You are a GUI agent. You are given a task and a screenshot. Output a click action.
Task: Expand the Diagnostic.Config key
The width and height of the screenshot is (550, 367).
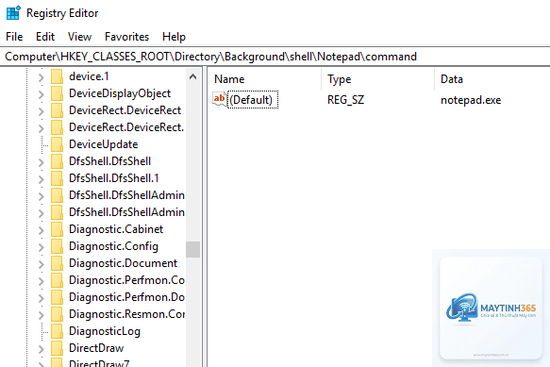42,247
